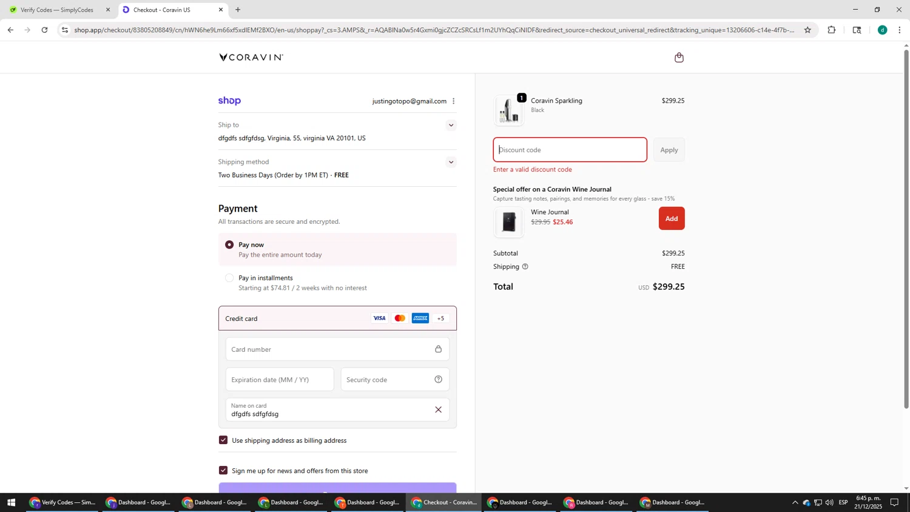Click the total amount "$299.25" beside USD
The image size is (910, 512).
[x=669, y=287]
